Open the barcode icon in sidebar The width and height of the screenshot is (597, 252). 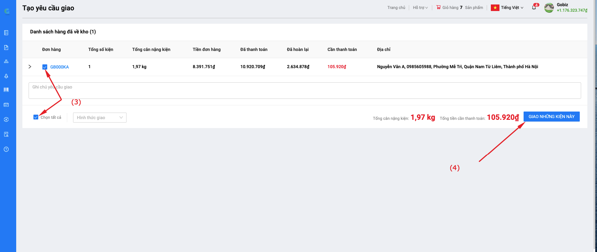[6, 90]
